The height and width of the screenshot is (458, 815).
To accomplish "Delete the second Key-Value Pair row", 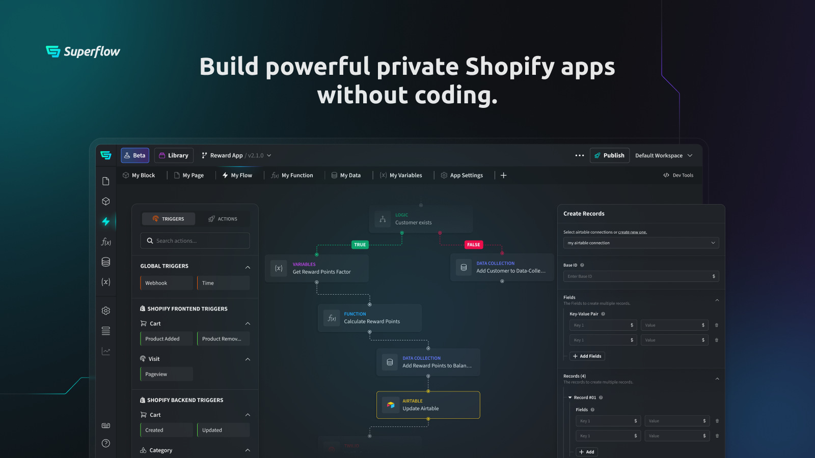I will coord(717,340).
